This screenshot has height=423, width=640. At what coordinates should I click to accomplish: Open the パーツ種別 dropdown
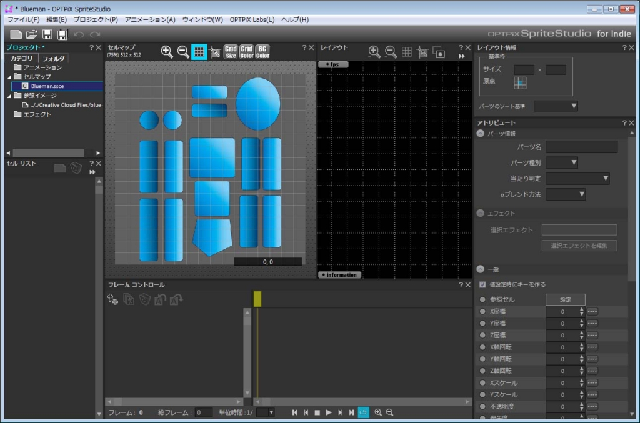pos(561,162)
